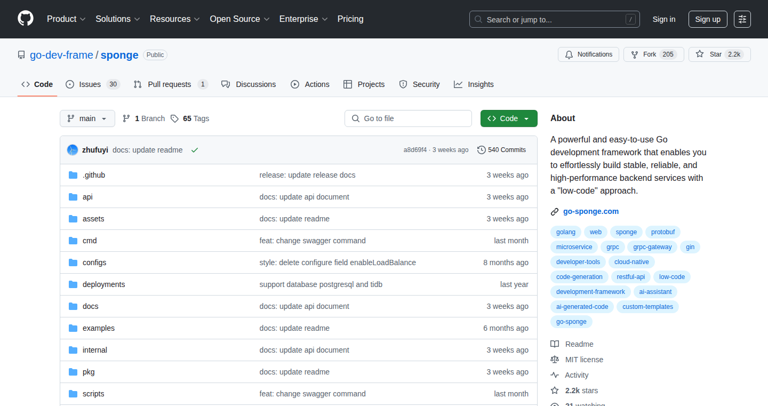The height and width of the screenshot is (406, 768).
Task: Switch to the Security tab
Action: click(419, 84)
